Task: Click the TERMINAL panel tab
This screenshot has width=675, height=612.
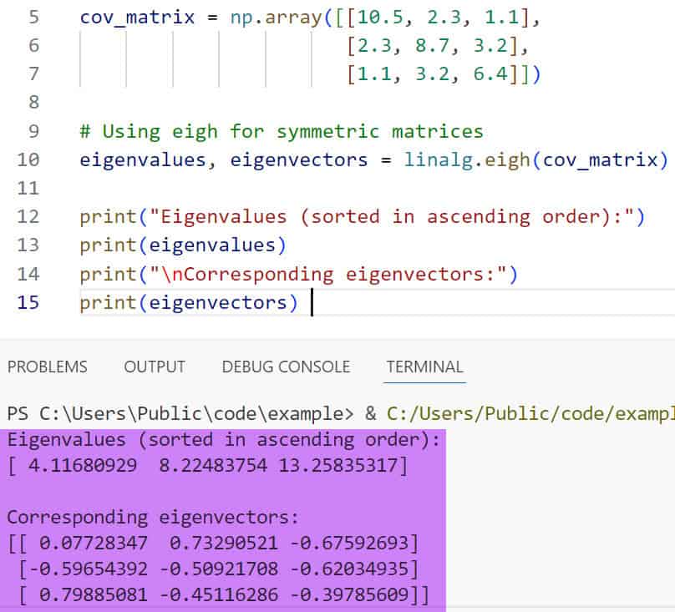Action: click(x=424, y=367)
